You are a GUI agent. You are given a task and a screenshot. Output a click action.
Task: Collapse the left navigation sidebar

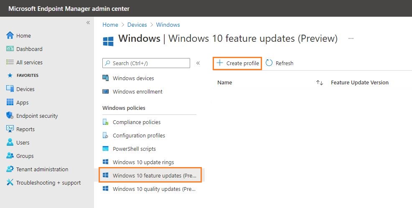(88, 23)
